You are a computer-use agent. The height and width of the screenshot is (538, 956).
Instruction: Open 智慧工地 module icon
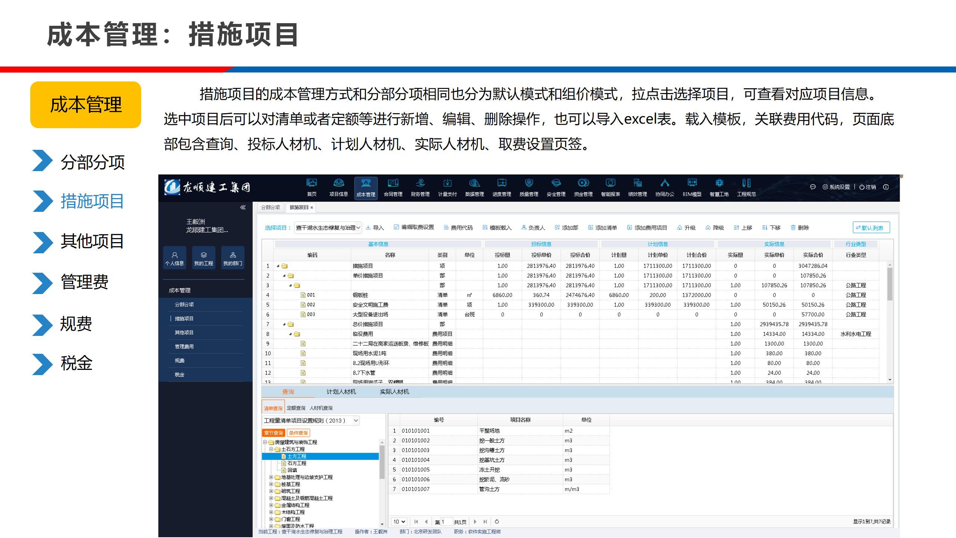point(719,188)
